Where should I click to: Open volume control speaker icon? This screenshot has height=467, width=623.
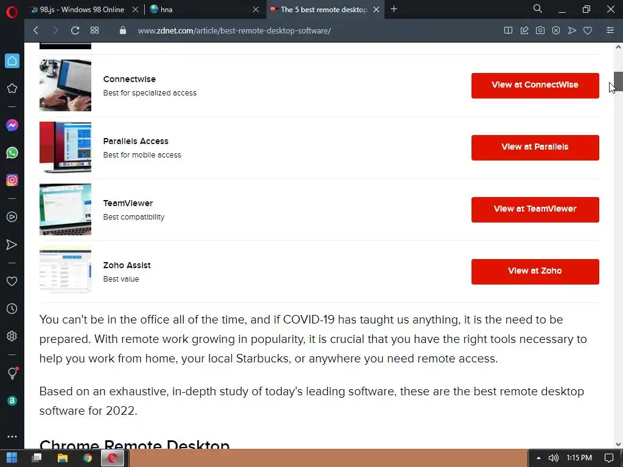[x=553, y=458]
